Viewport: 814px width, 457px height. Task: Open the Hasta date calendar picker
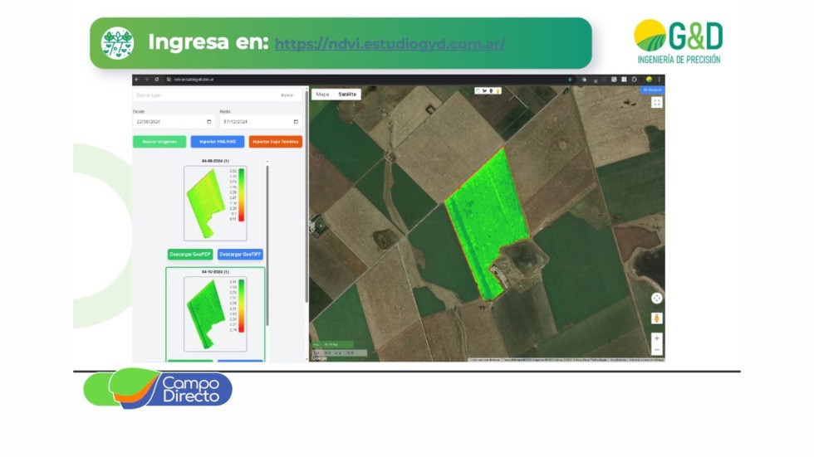pos(296,122)
